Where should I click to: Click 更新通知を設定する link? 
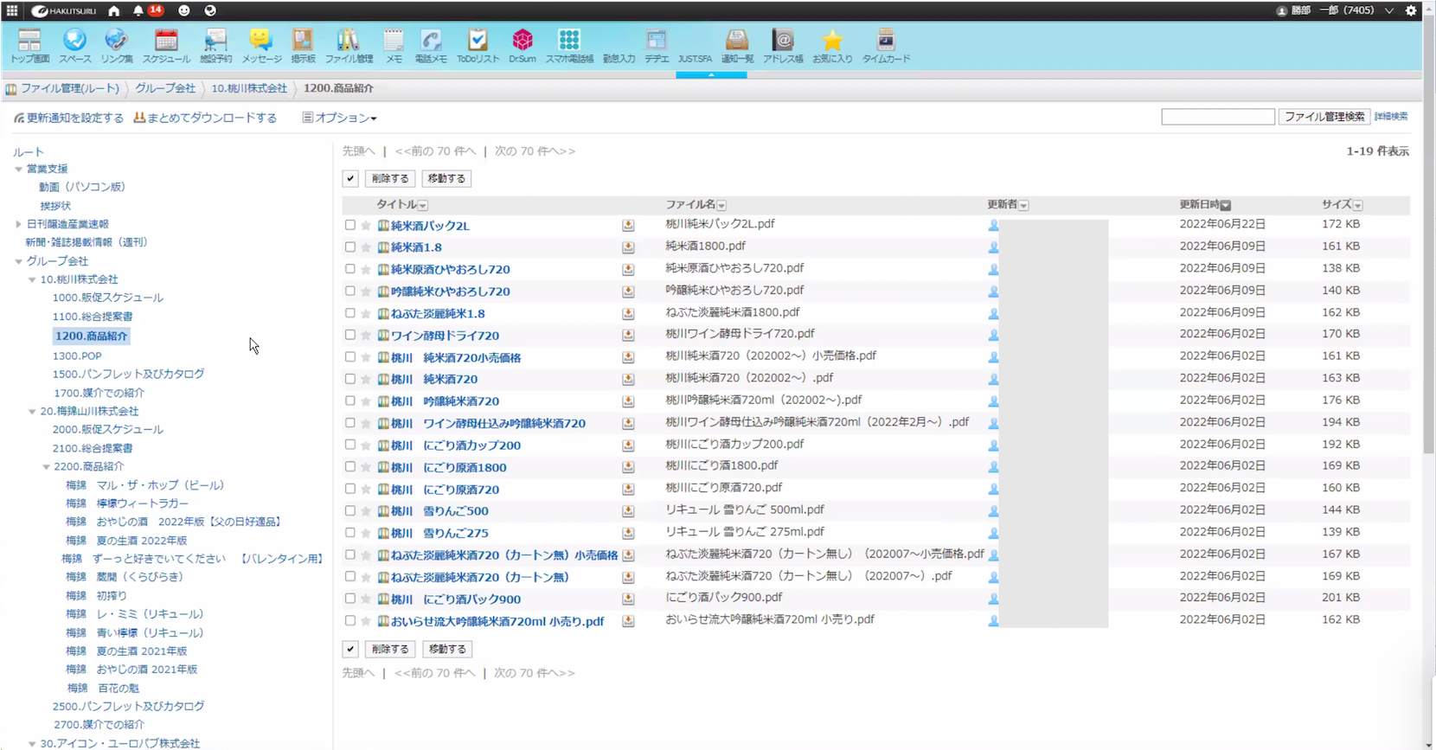point(68,118)
